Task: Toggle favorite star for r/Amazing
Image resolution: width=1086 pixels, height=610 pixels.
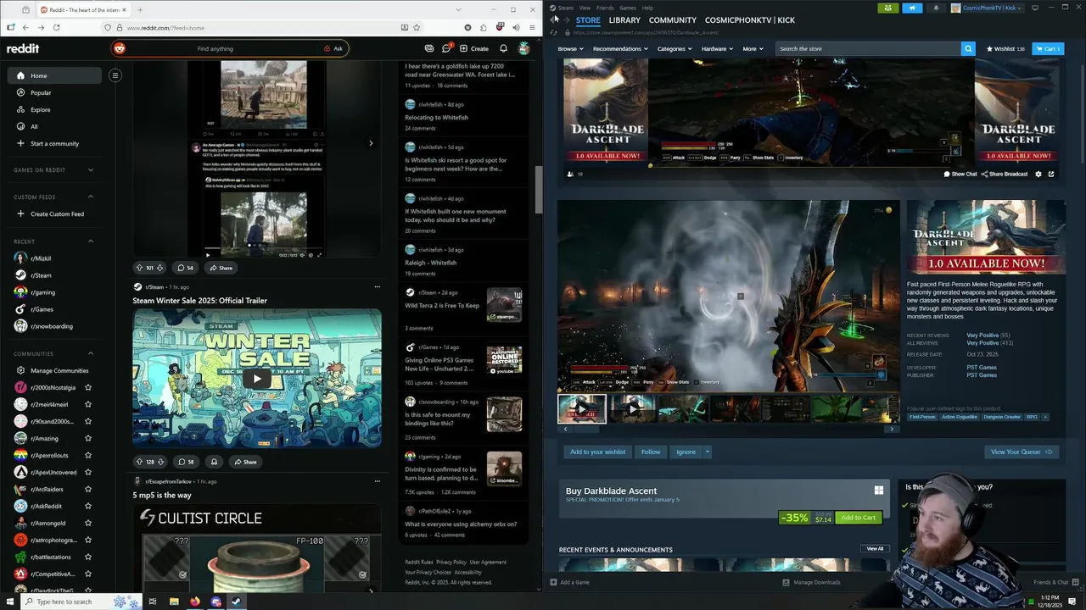Action: click(88, 438)
